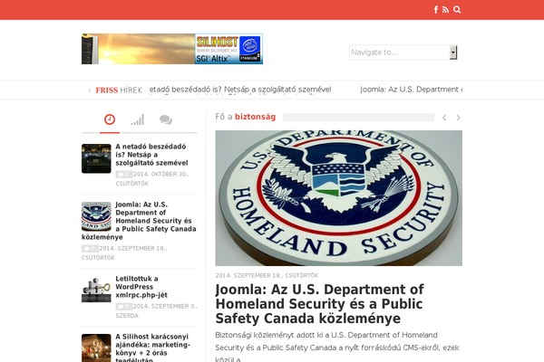The height and width of the screenshot is (362, 544).
Task: Click comment count icon under sidebar Joomla post
Action: [90, 248]
